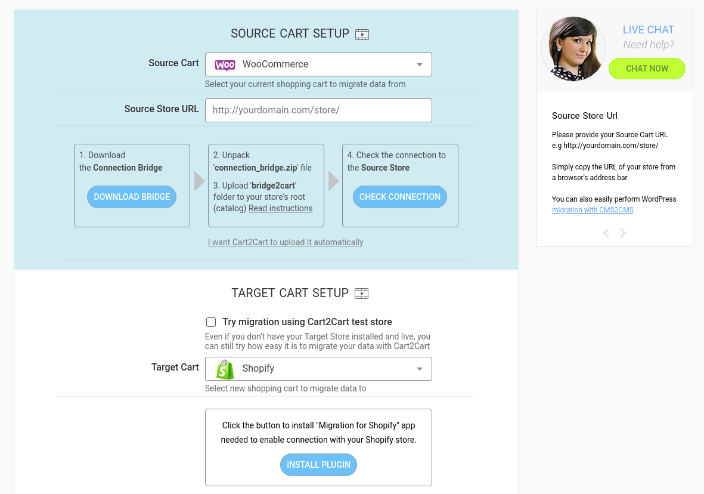The image size is (704, 494).
Task: Enable the Cart2Cart test store option
Action: click(211, 322)
